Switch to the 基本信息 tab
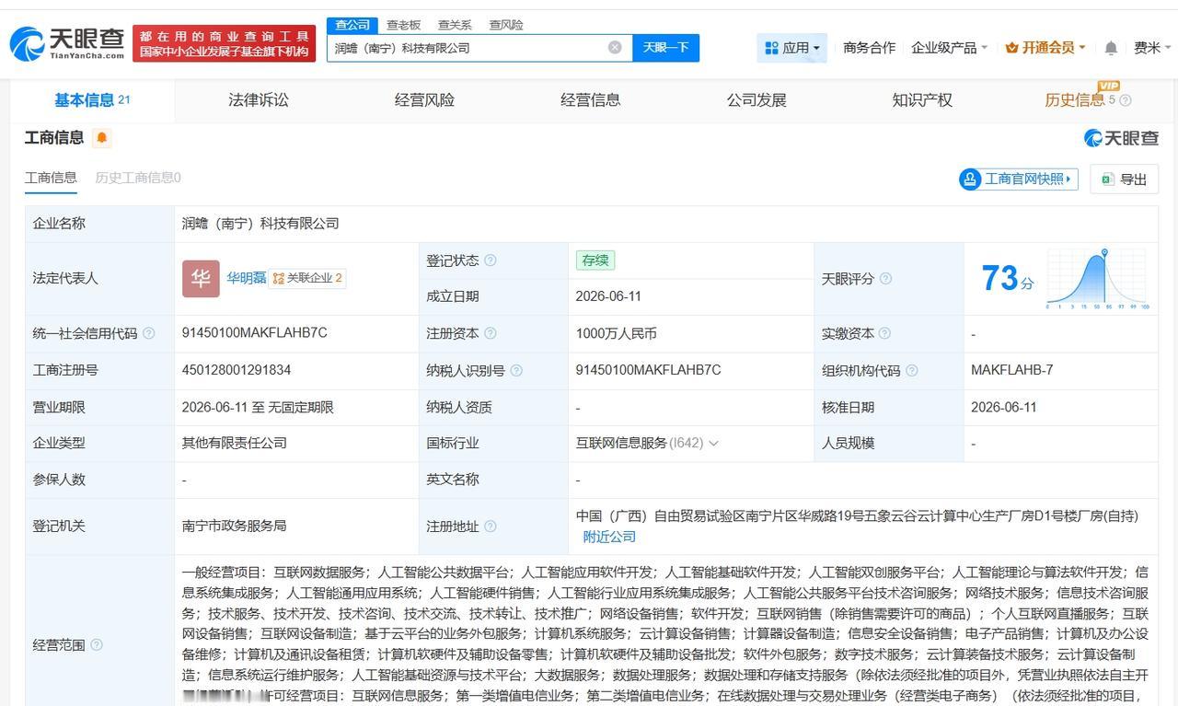The height and width of the screenshot is (706, 1178). tap(92, 100)
